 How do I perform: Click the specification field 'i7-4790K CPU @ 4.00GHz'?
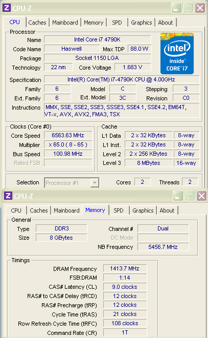122,79
